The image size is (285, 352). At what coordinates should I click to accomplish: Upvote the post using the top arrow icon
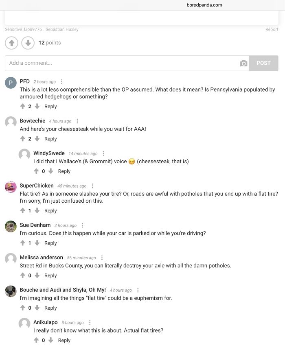coord(11,43)
